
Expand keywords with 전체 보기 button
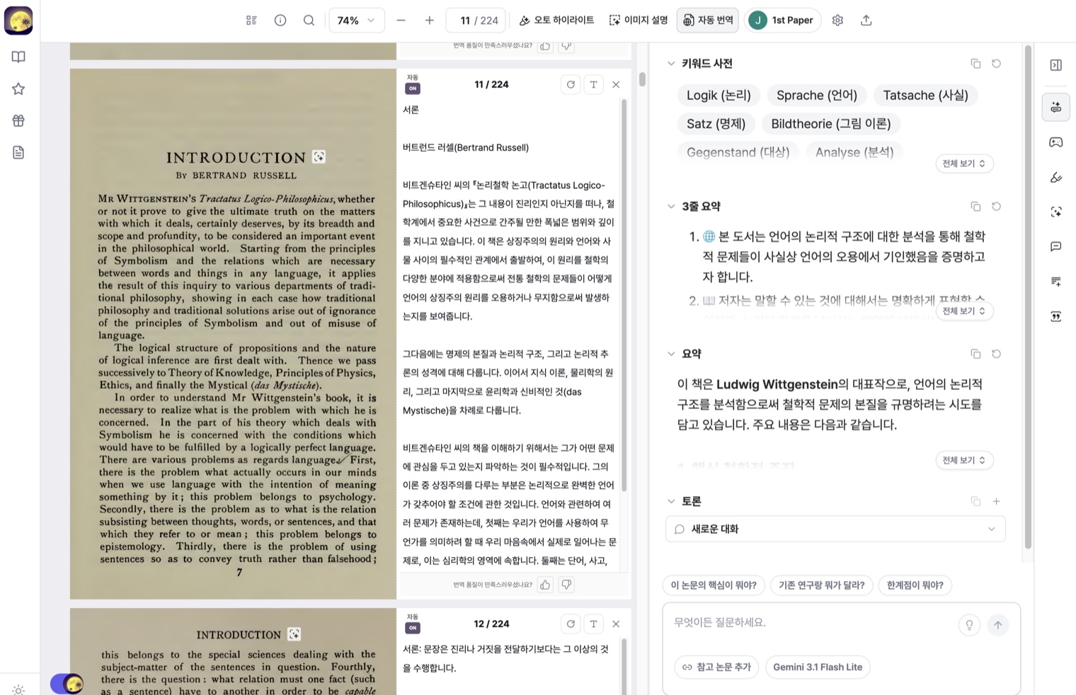point(964,163)
